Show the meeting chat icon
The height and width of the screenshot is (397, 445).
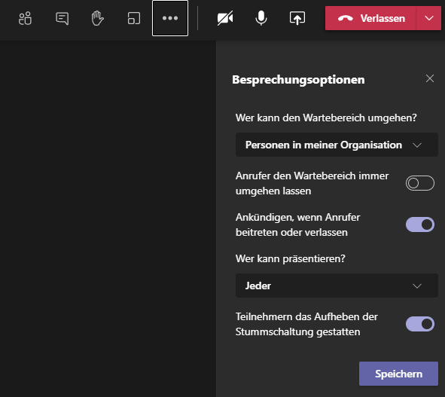pyautogui.click(x=62, y=19)
